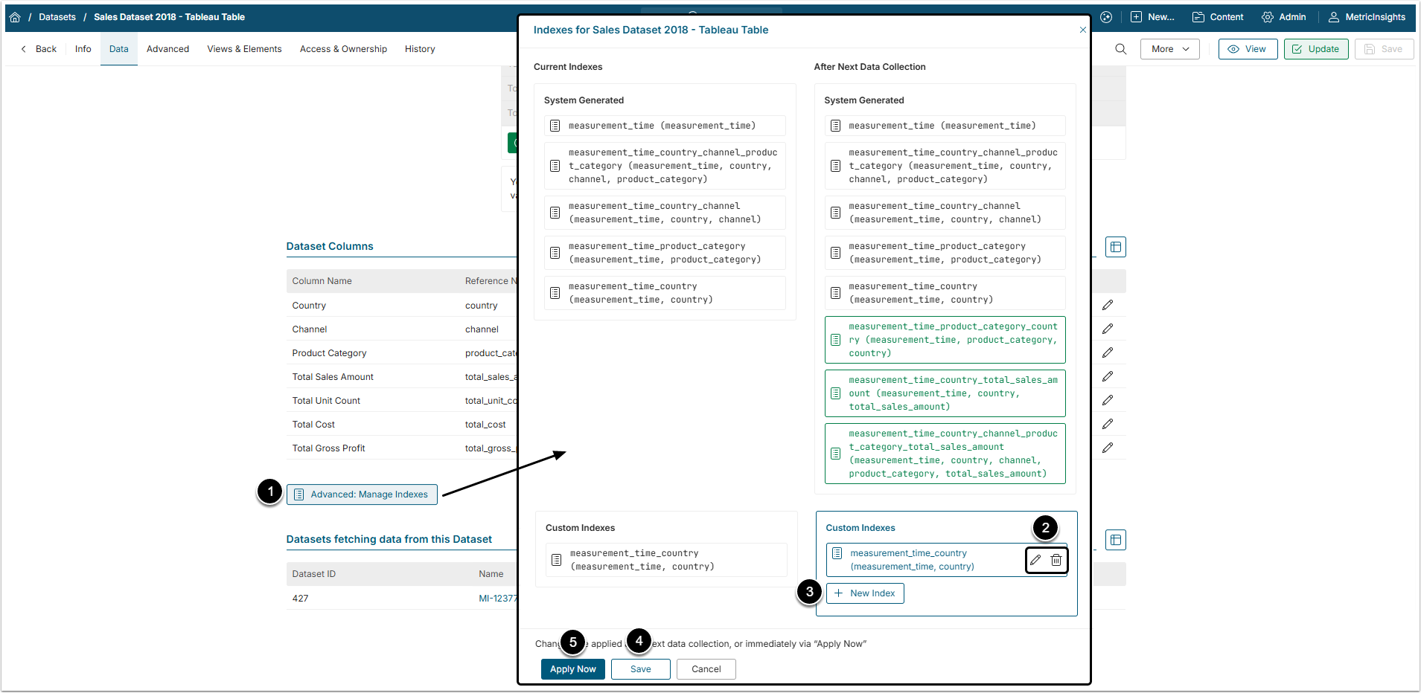Click Advanced: Manage Indexes button
Viewport: 1421px width, 693px height.
click(x=362, y=494)
